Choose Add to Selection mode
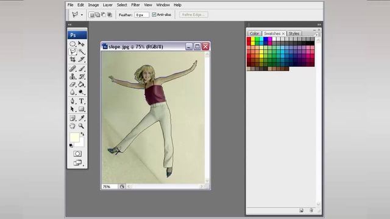Image resolution: width=390 pixels, height=219 pixels. pyautogui.click(x=97, y=15)
